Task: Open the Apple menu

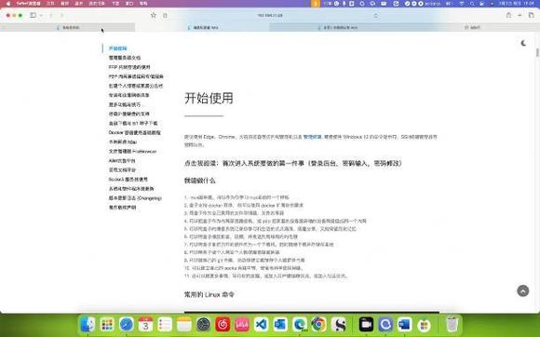Action: click(7, 4)
